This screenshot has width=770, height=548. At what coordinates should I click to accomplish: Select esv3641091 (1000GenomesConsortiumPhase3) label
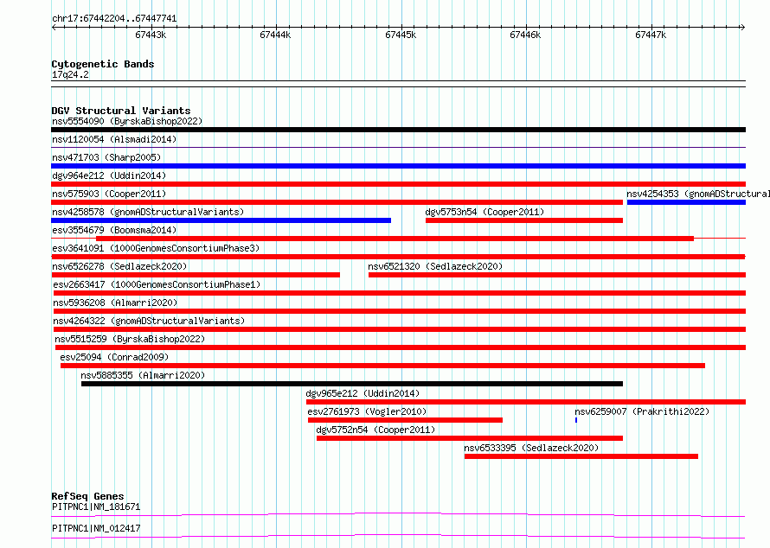tap(156, 248)
